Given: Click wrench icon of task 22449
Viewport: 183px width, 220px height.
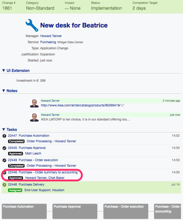Looking at the screenshot, I should [x=4, y=160].
